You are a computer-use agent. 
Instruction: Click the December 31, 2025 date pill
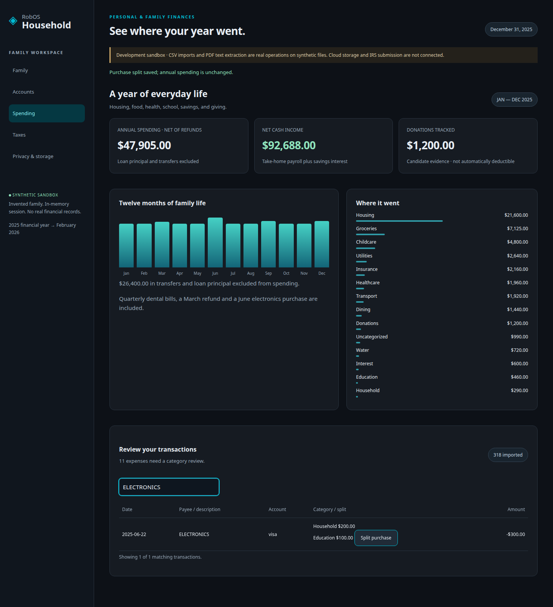point(511,30)
